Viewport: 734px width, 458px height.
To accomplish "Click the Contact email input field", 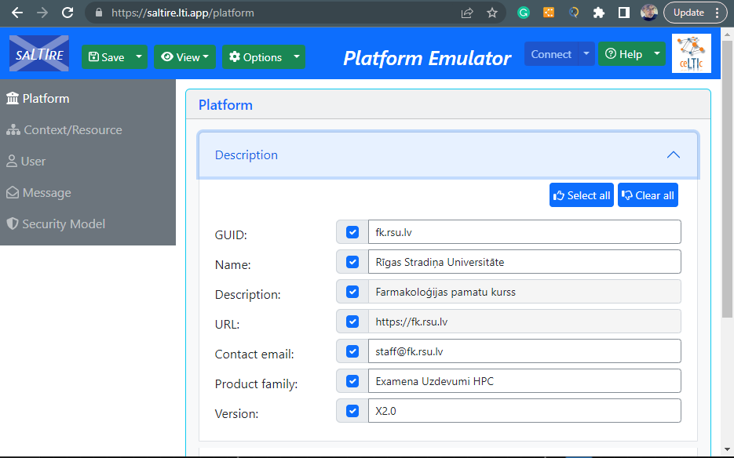I will pos(524,351).
